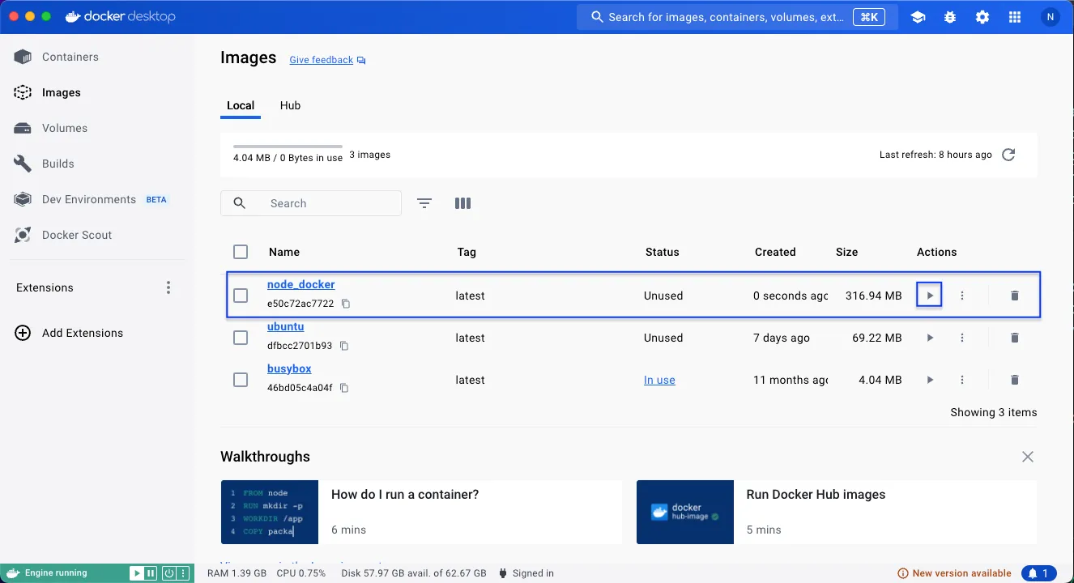Check the ubuntu image checkbox
1074x583 pixels.
click(241, 338)
